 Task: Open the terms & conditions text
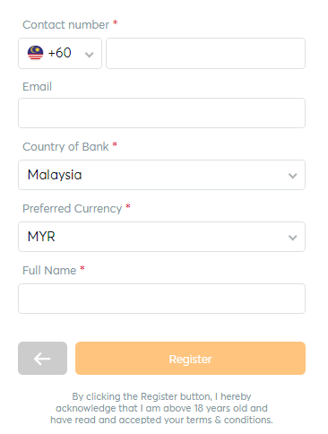click(x=229, y=420)
